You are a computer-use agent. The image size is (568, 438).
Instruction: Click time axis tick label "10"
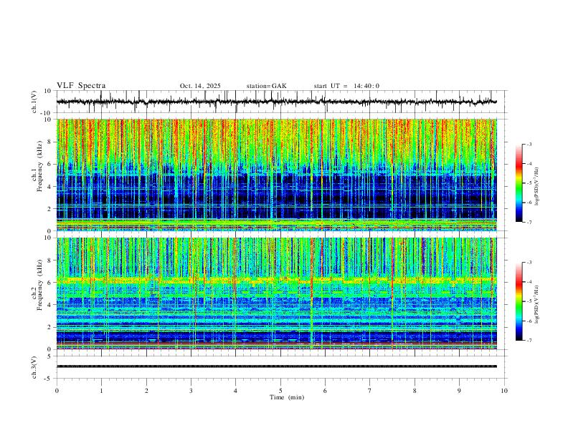pyautogui.click(x=504, y=391)
